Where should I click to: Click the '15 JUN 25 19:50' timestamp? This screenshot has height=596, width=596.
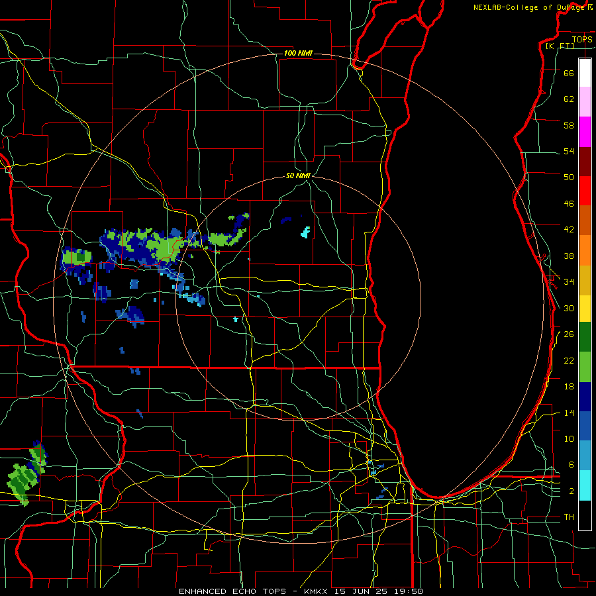379,591
